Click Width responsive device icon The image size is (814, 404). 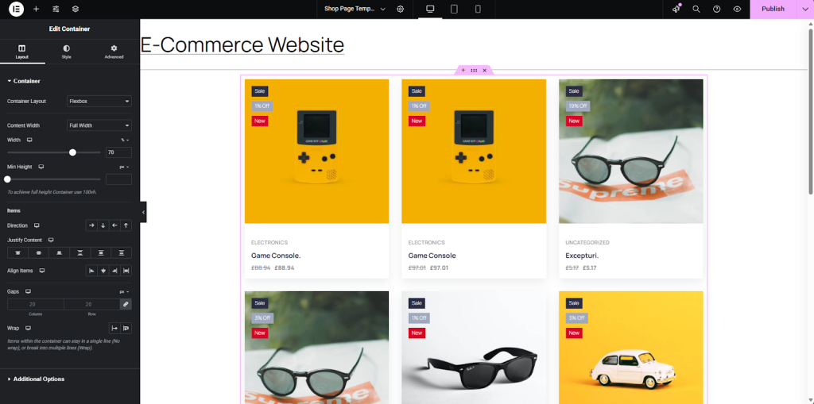pos(29,140)
